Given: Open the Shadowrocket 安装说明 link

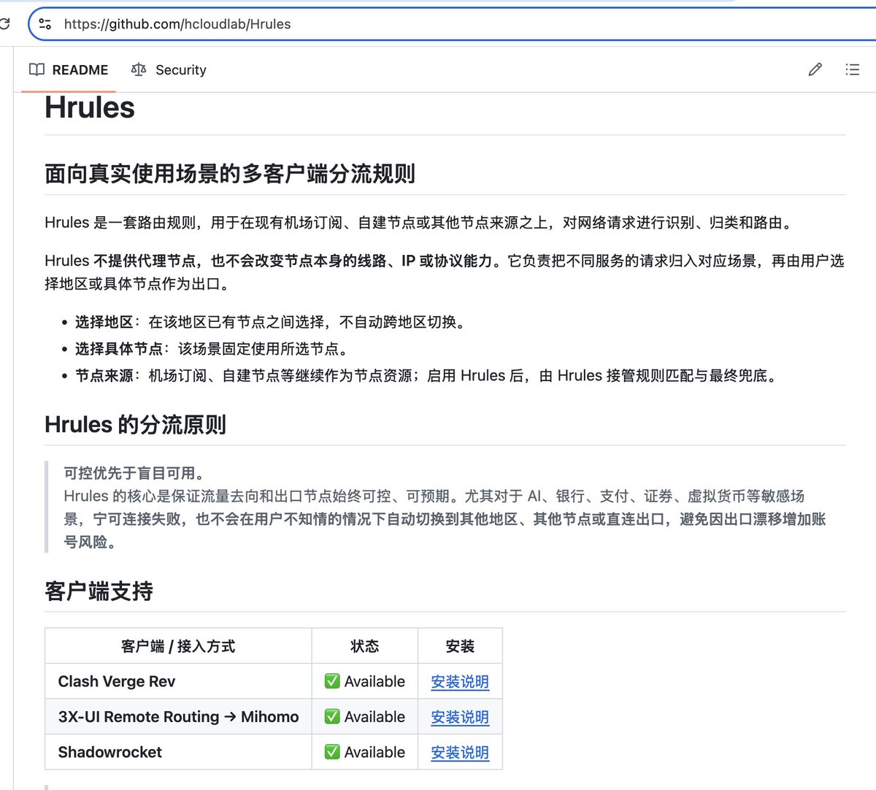Looking at the screenshot, I should pyautogui.click(x=460, y=752).
